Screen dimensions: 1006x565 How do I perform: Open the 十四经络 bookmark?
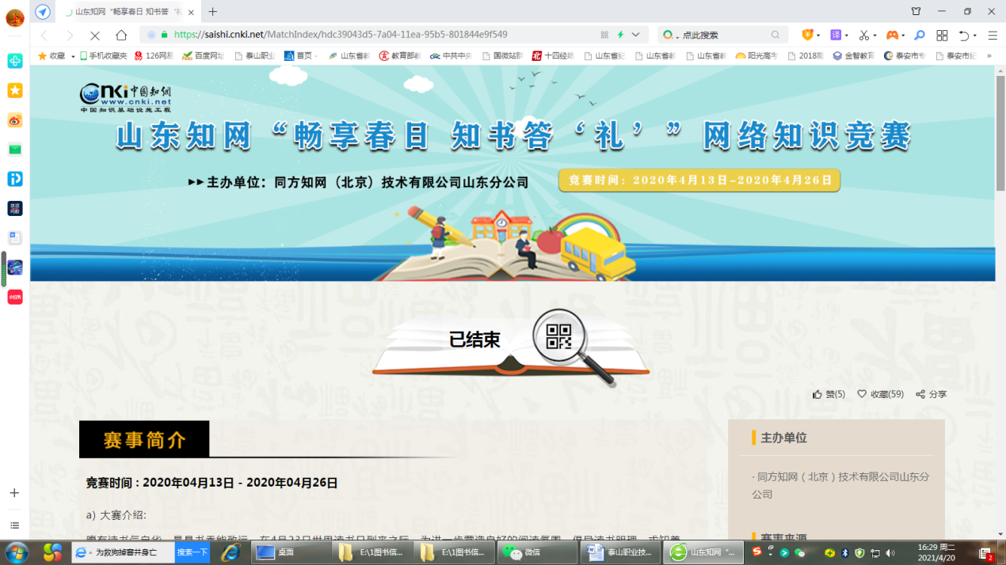pyautogui.click(x=553, y=56)
